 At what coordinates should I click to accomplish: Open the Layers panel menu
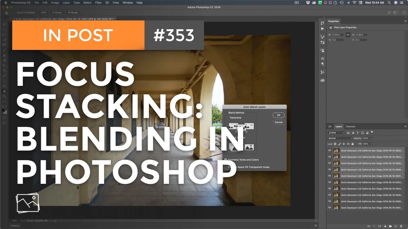[x=405, y=126]
